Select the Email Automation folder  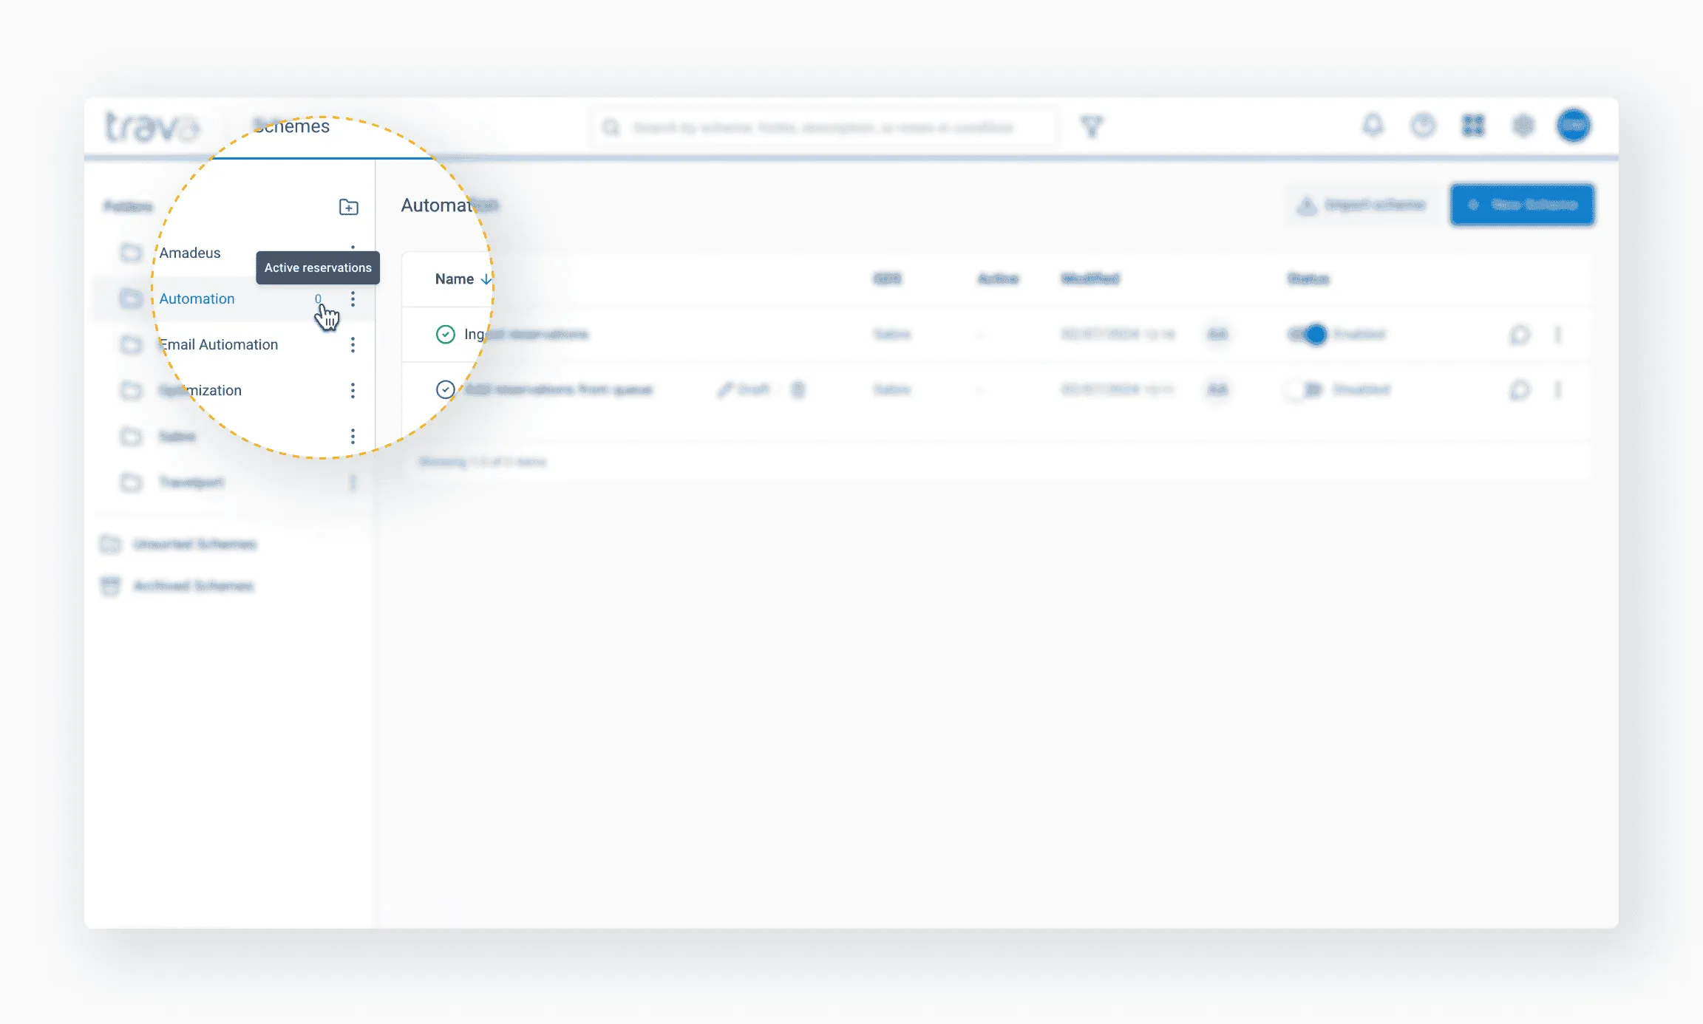coord(219,344)
